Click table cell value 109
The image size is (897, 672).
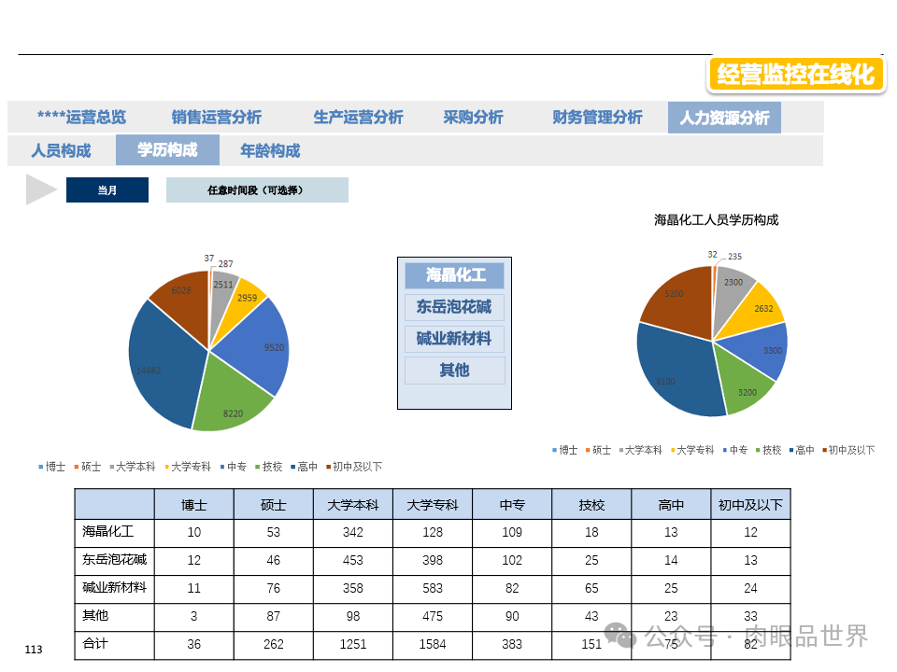pyautogui.click(x=512, y=532)
